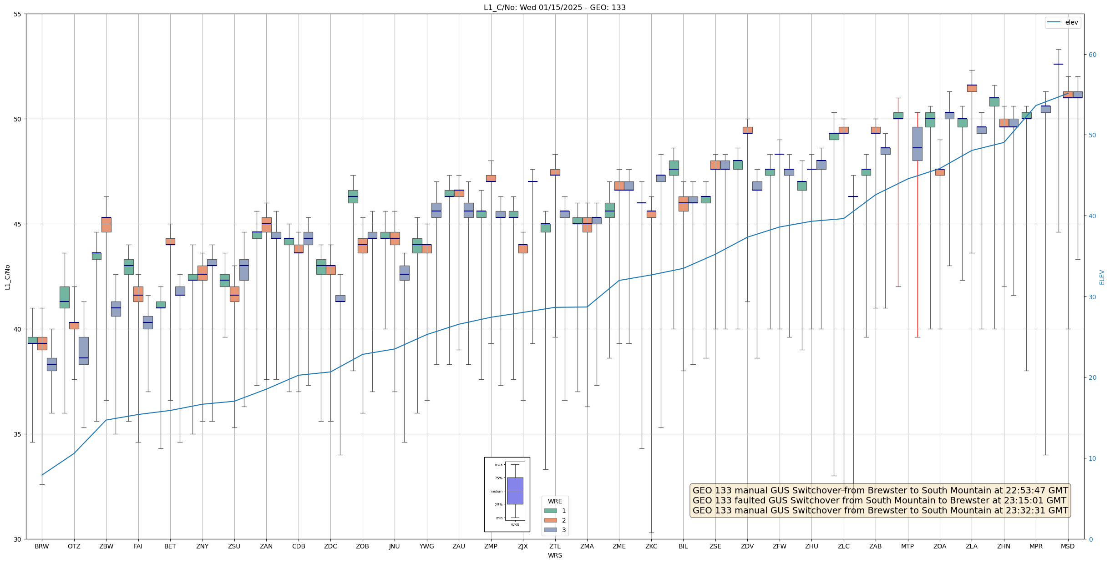Click the MSD x-axis station label
Viewport: 1110px width, 563px height.
click(1068, 546)
